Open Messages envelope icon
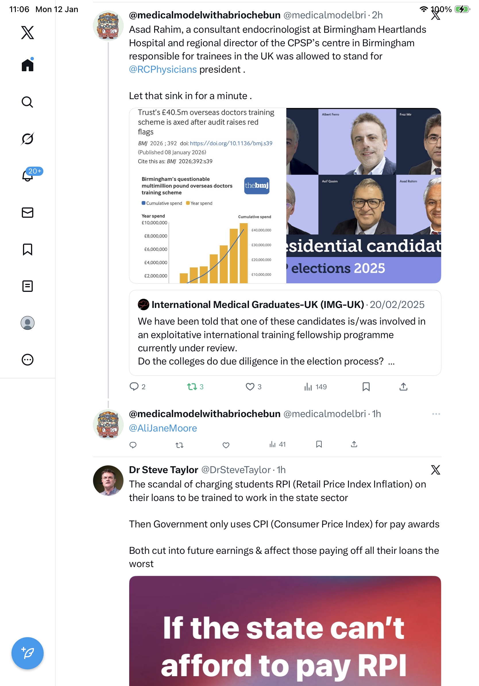 coord(28,213)
